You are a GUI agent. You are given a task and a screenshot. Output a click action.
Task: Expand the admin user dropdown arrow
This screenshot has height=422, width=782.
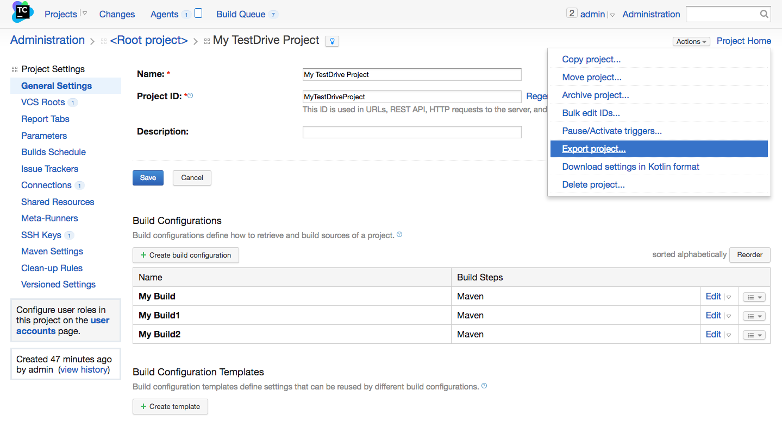pyautogui.click(x=612, y=15)
